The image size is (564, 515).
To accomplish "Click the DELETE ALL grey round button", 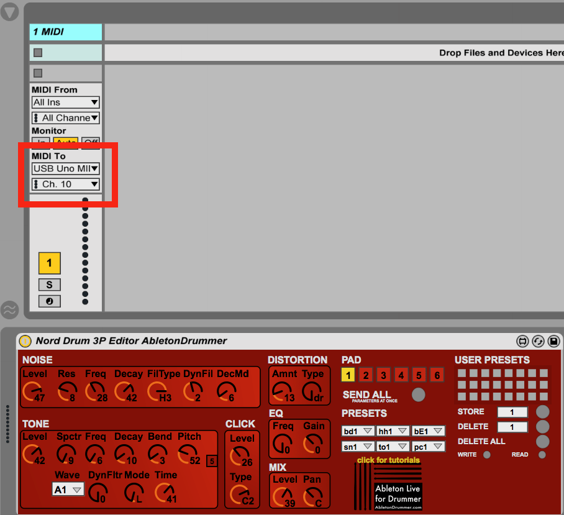I will pyautogui.click(x=542, y=441).
